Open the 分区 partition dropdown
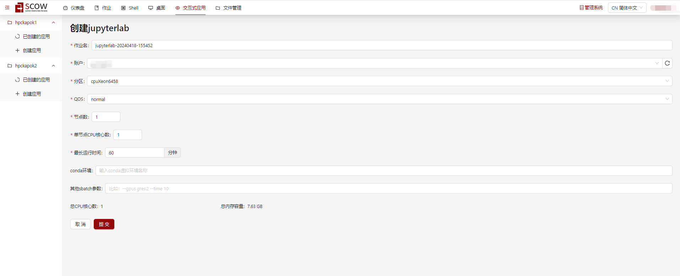 coord(380,81)
